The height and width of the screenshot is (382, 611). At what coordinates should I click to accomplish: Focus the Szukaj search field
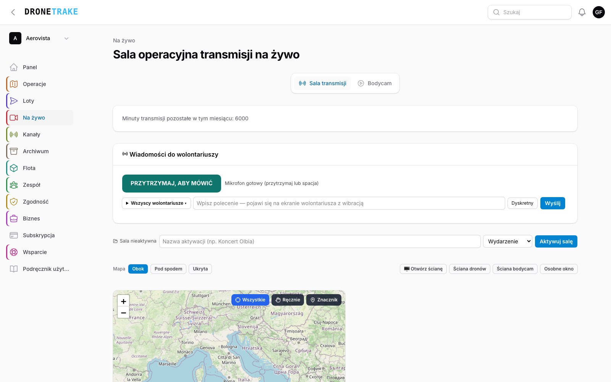click(530, 12)
